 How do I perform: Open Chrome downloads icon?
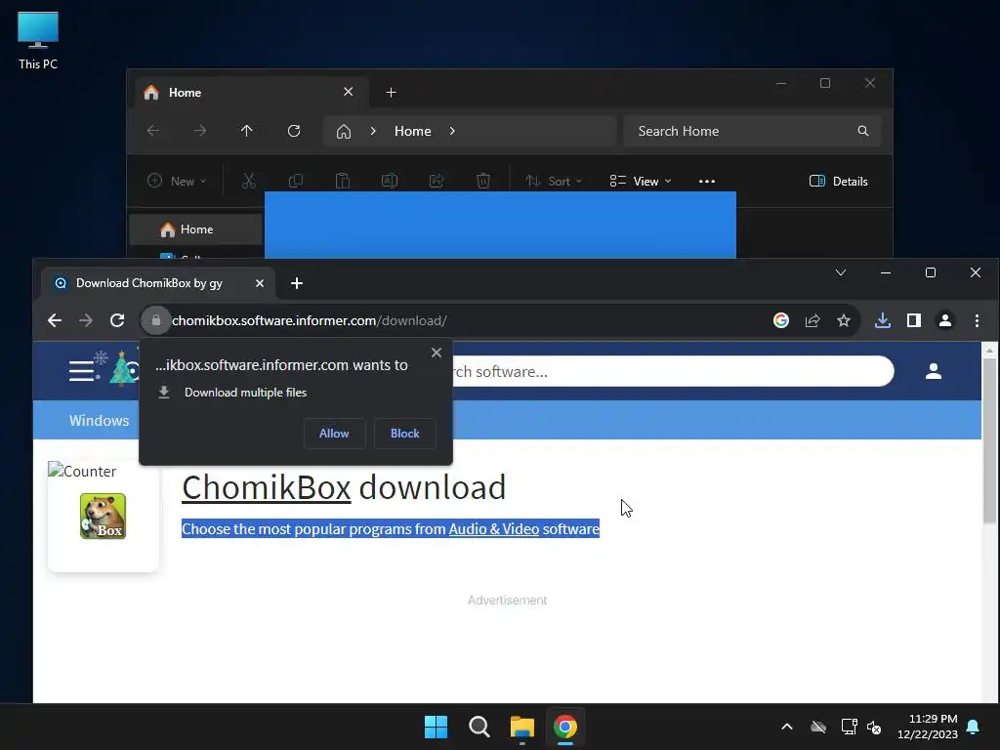[883, 320]
